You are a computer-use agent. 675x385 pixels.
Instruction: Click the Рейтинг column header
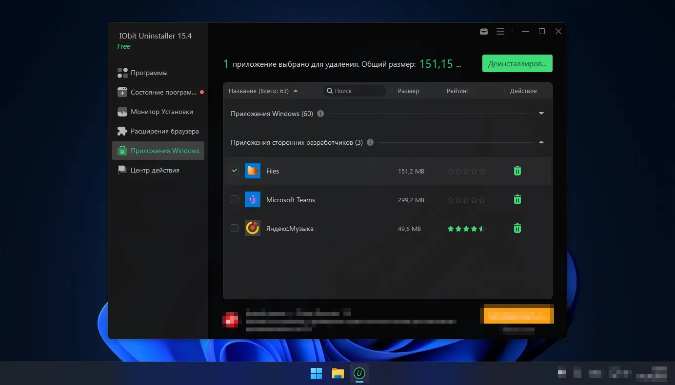point(457,91)
